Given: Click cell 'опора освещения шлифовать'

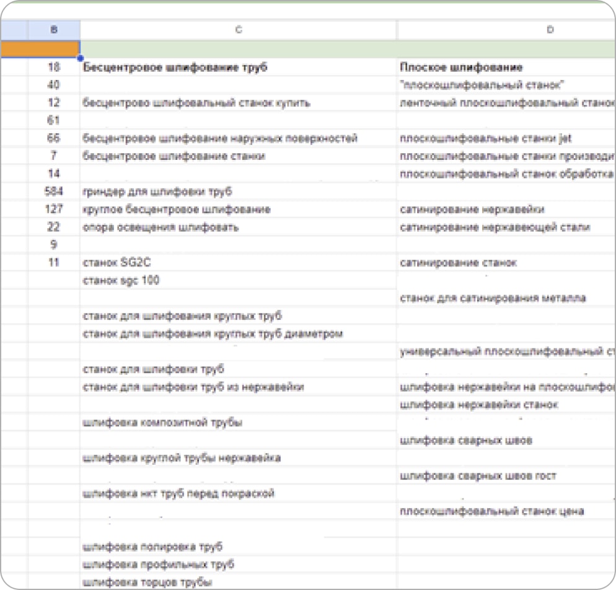Looking at the screenshot, I should point(238,227).
